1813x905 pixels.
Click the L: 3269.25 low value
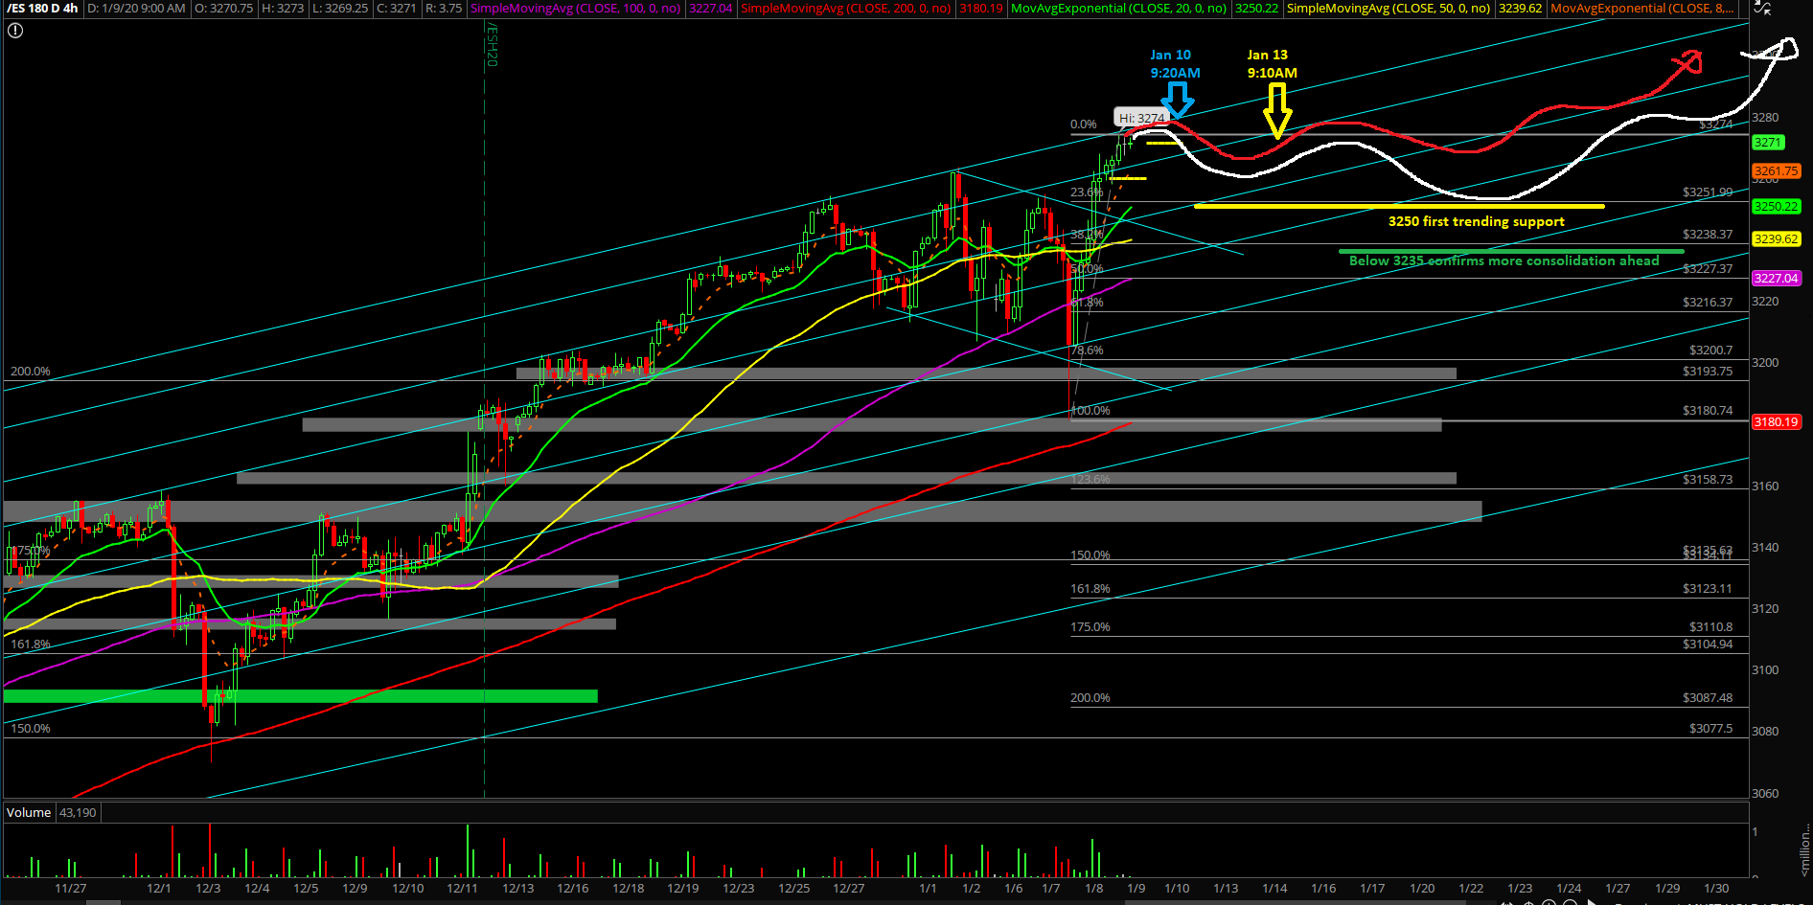(x=340, y=9)
